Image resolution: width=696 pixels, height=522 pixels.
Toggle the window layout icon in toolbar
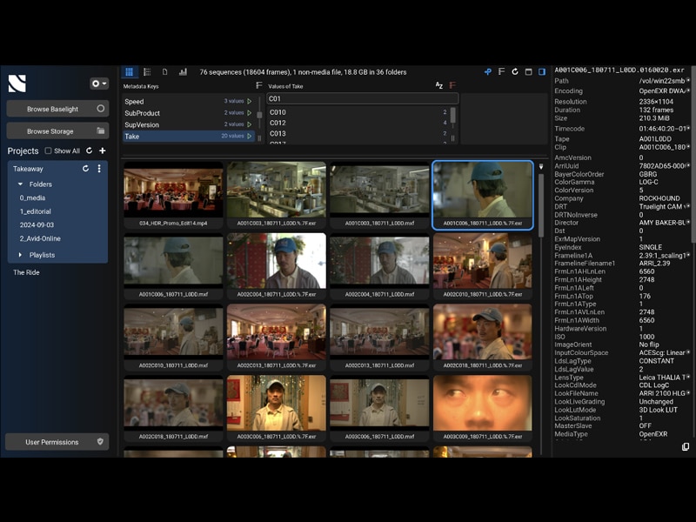528,72
